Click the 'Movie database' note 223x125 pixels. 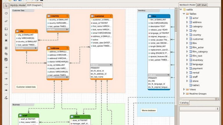coord(149,111)
